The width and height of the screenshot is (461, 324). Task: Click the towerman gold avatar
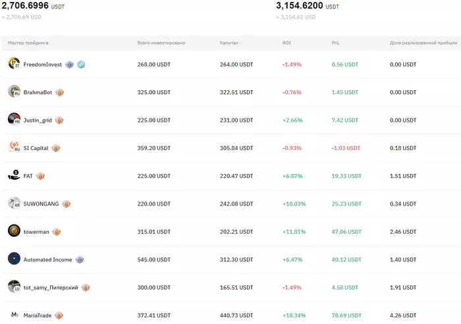(x=14, y=231)
